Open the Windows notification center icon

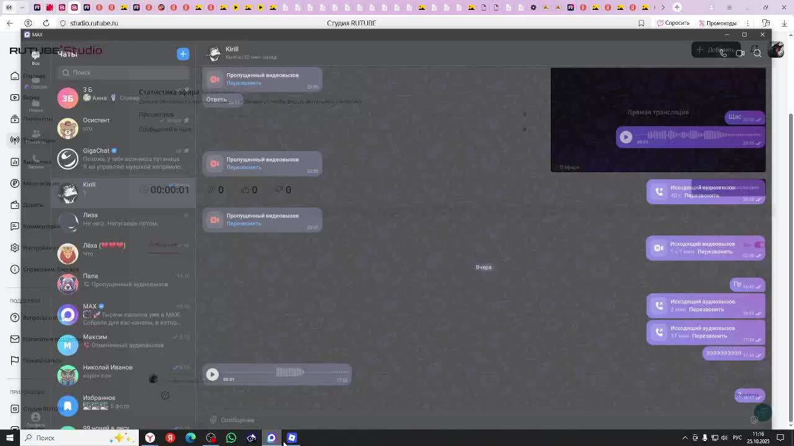pos(780,438)
